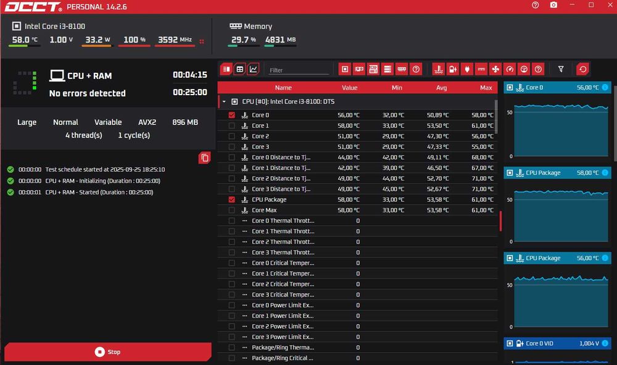Reset min, avg and max sensor values
This screenshot has width=617, height=365.
(583, 69)
